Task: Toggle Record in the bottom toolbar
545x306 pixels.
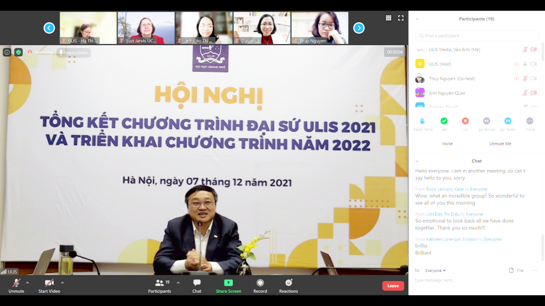Action: click(x=260, y=286)
